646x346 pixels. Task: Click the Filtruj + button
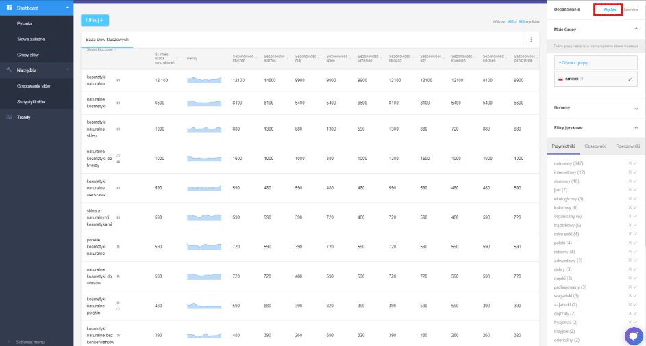pyautogui.click(x=95, y=21)
